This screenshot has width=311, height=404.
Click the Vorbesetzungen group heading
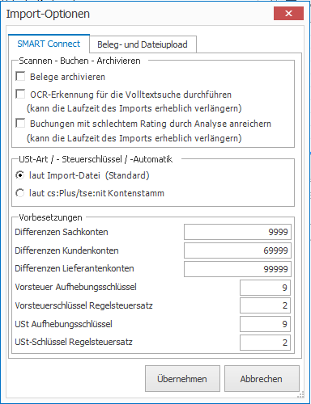(x=50, y=217)
